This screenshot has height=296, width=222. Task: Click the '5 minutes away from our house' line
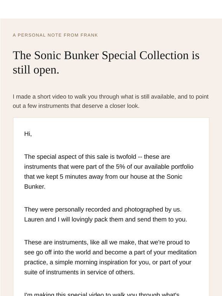click(x=103, y=177)
